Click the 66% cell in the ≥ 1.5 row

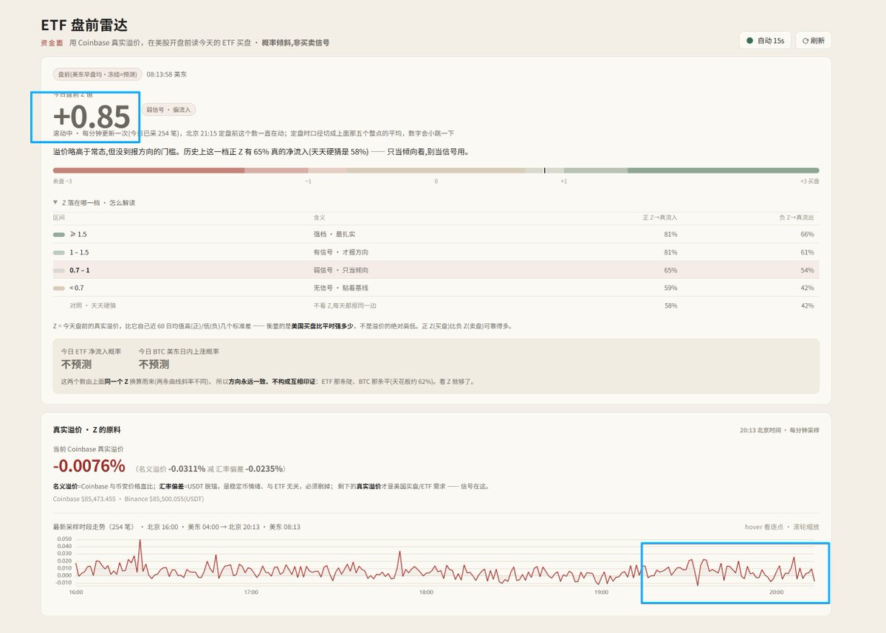coord(807,235)
